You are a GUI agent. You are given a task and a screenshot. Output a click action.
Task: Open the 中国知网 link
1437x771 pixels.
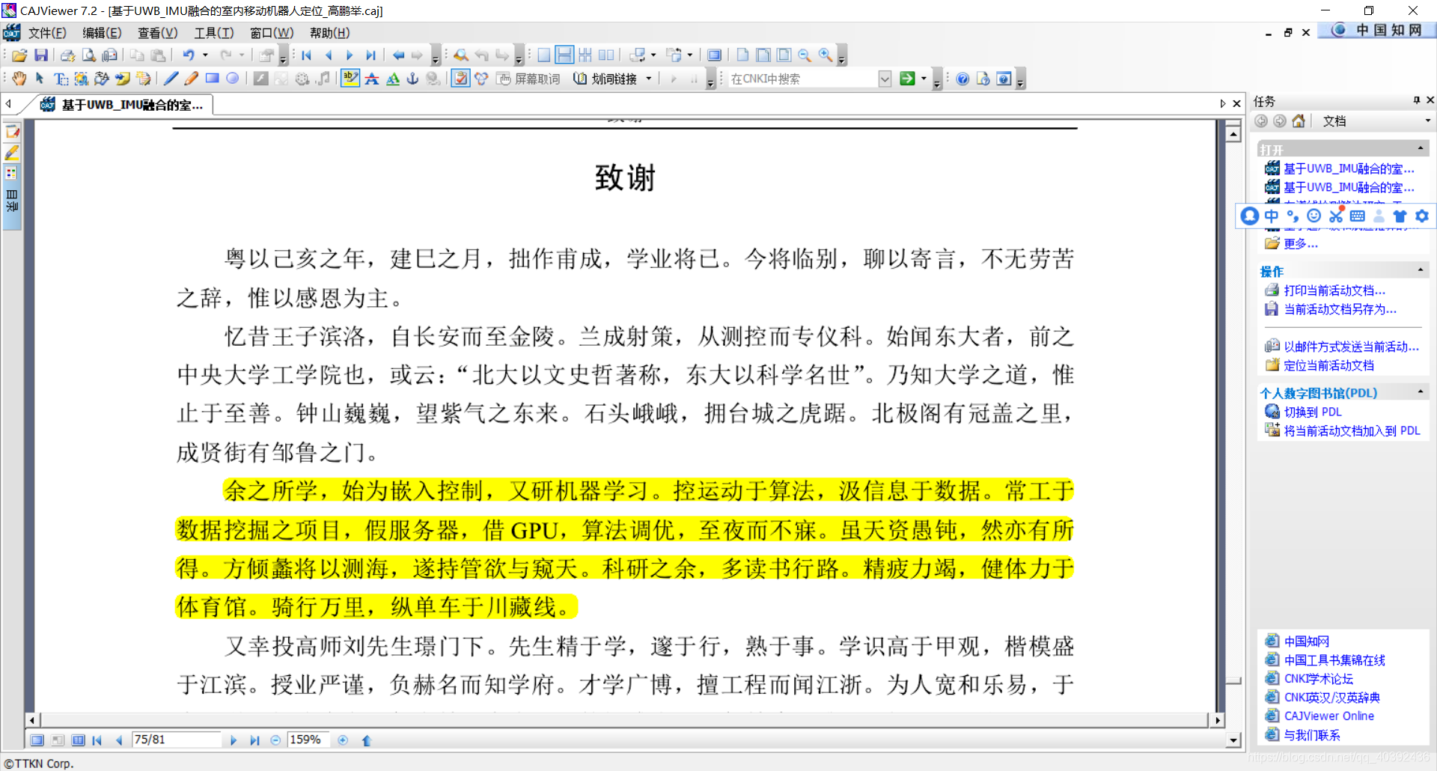(1307, 642)
